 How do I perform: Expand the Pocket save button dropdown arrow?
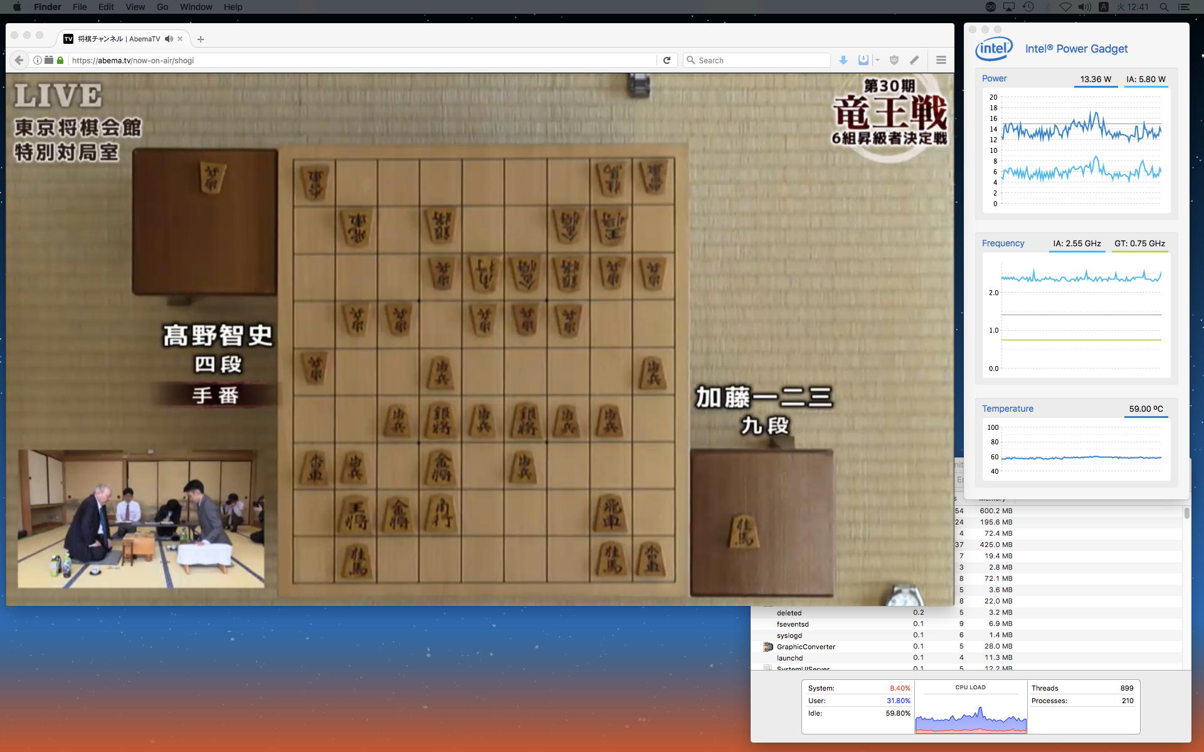pyautogui.click(x=877, y=60)
